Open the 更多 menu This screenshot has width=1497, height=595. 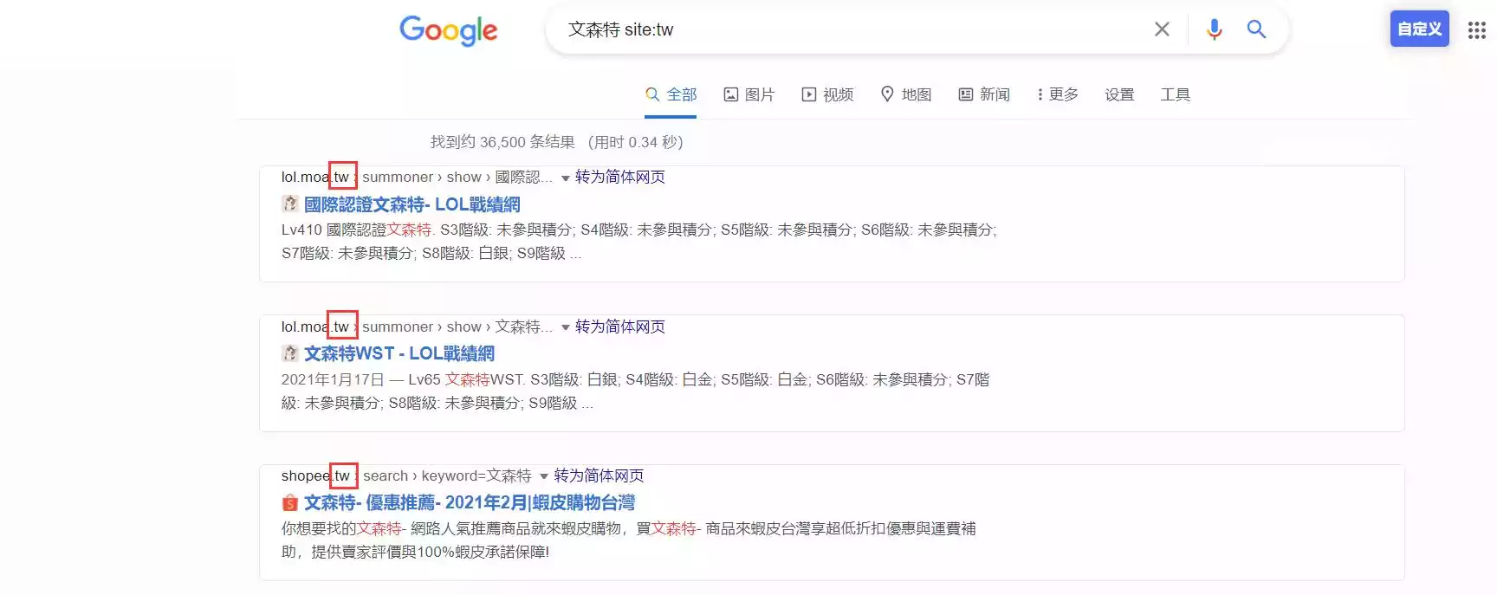click(x=1057, y=94)
